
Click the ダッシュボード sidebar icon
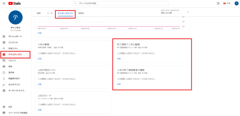coord(4,37)
